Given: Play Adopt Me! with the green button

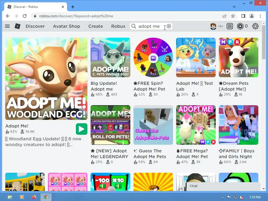Looking at the screenshot, I should coord(82,129).
